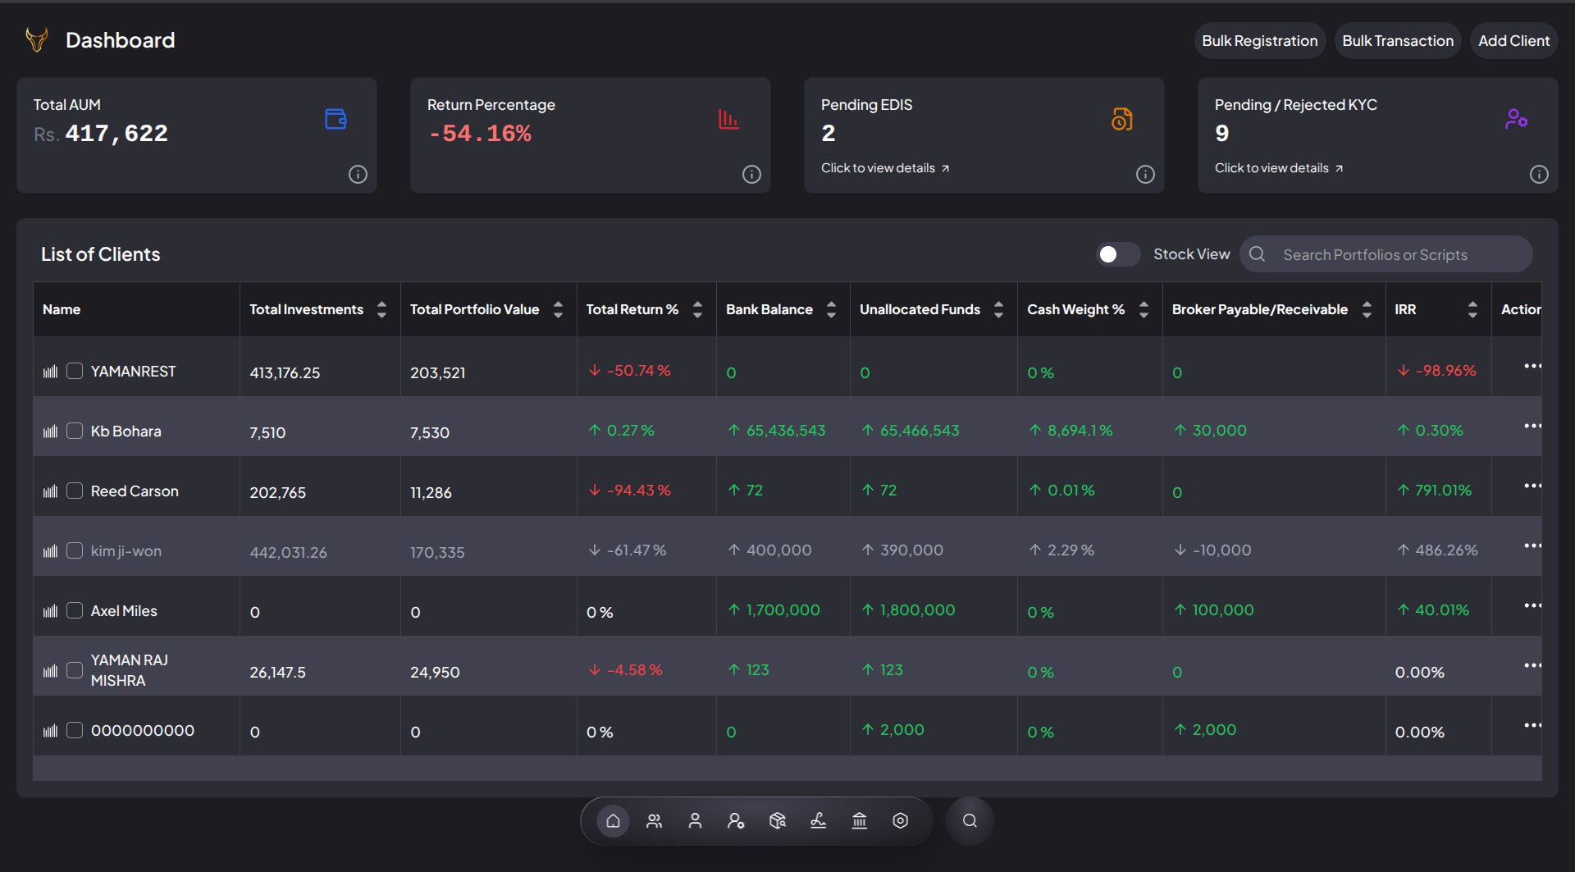Sort by IRR column arrows
Screen dimensions: 1575x872
click(1472, 309)
